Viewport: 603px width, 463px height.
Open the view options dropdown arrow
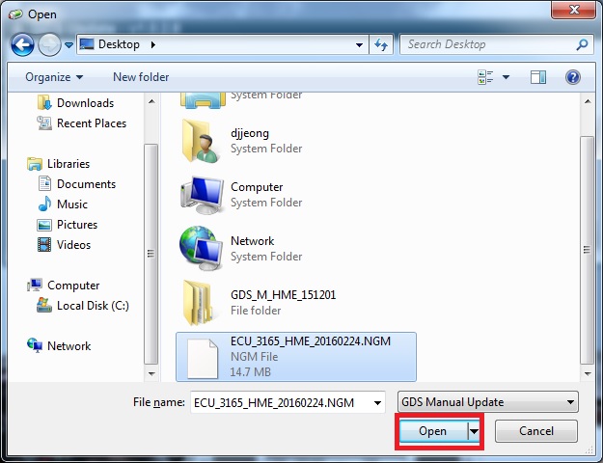tap(507, 77)
